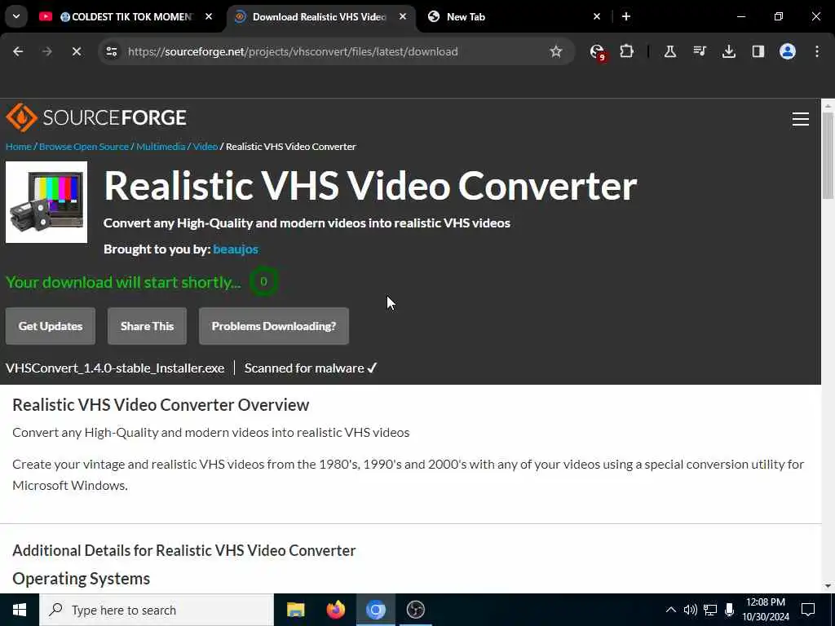Show hidden system tray icons
The height and width of the screenshot is (626, 835).
tap(671, 610)
